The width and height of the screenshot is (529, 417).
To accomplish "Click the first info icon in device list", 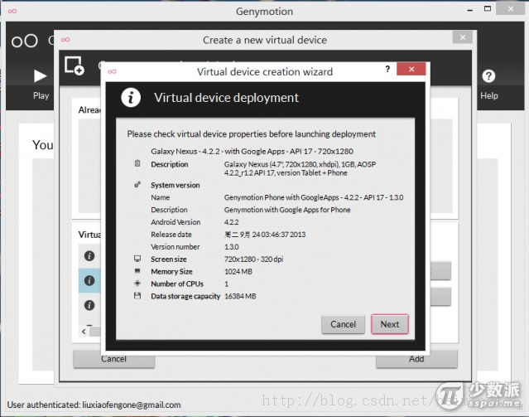I will coord(89,256).
